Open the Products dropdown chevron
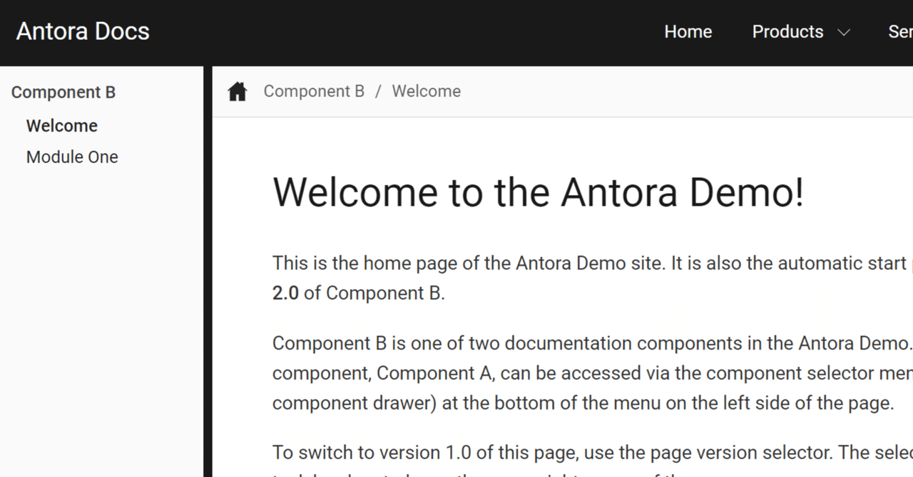This screenshot has width=913, height=477. click(x=844, y=32)
